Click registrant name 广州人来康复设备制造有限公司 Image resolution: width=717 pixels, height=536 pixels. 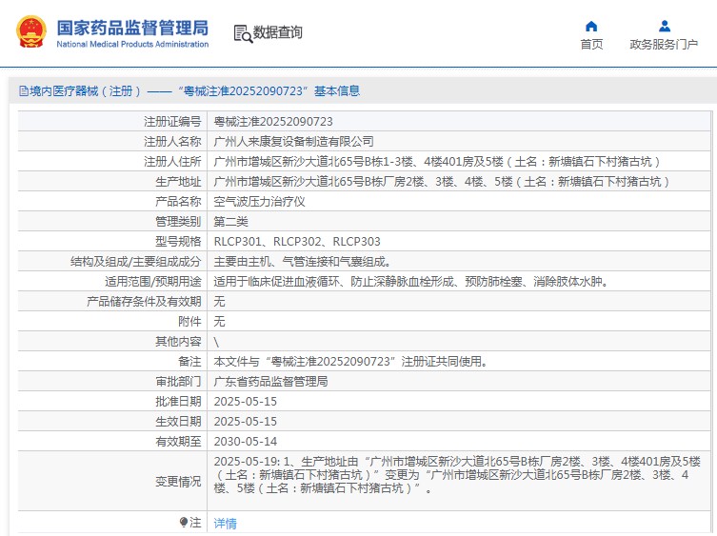[293, 141]
